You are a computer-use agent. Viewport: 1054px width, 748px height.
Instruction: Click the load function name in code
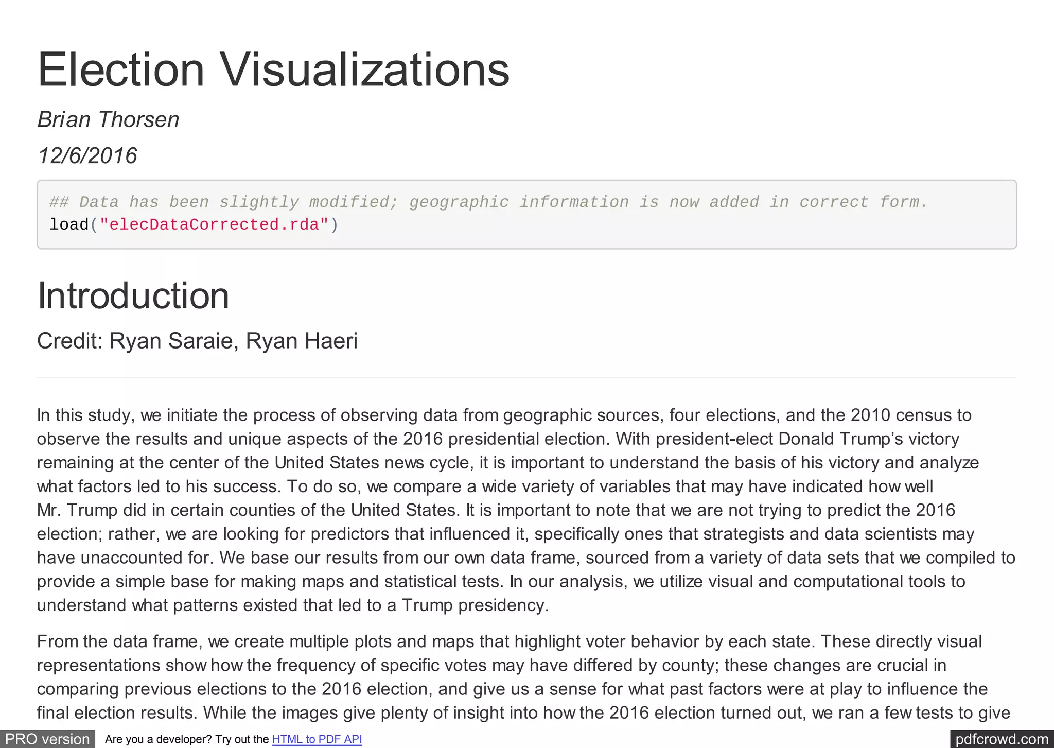69,224
